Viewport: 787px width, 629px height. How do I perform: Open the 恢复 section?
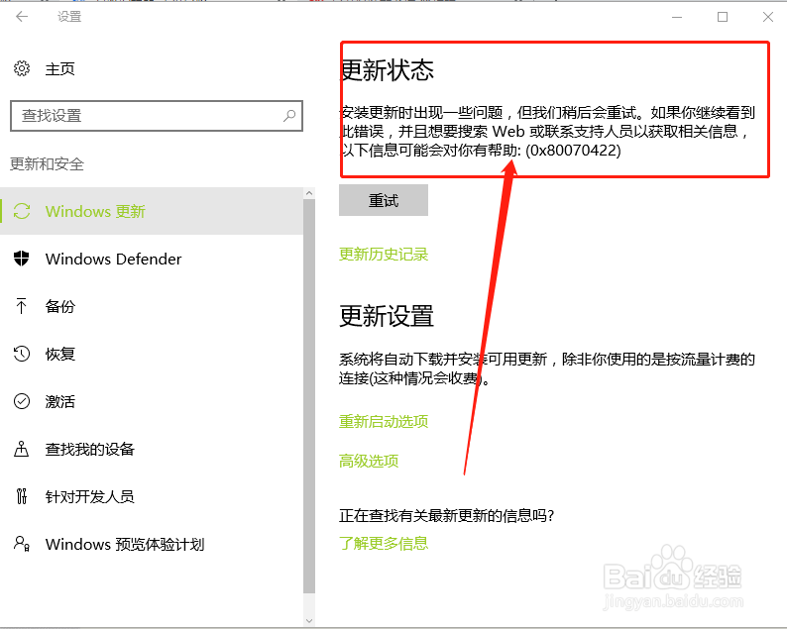click(x=152, y=354)
